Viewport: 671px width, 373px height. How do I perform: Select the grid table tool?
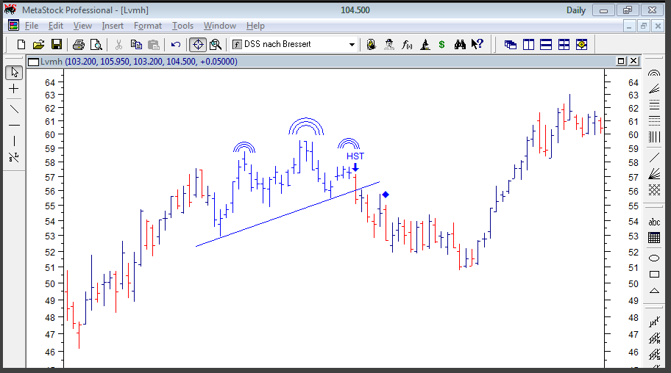(x=654, y=238)
